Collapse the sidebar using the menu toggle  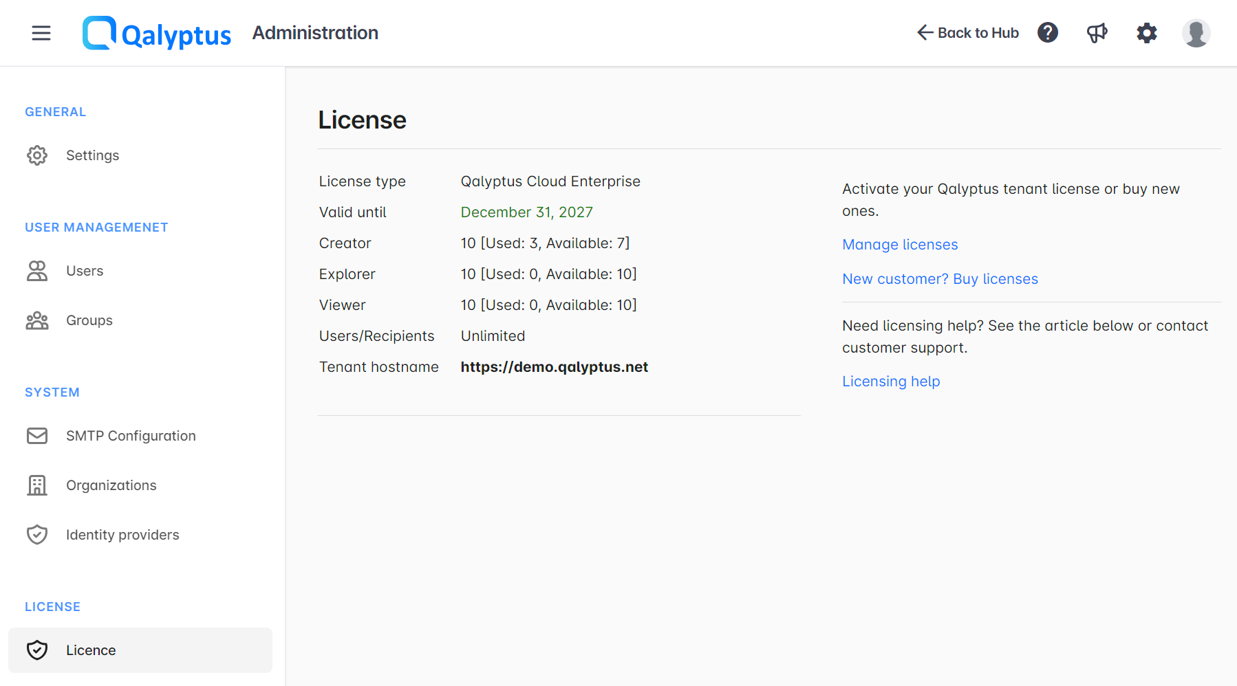41,32
